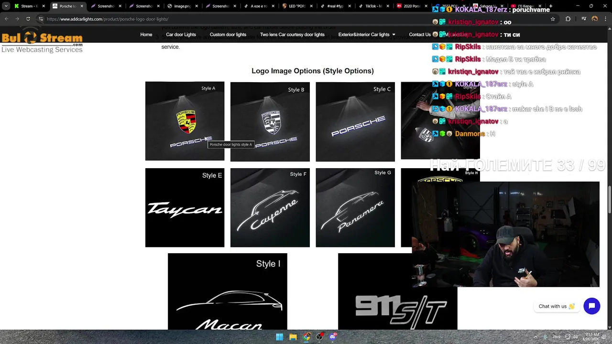The image size is (612, 344).
Task: Bookmark this page with the star icon
Action: 553,19
